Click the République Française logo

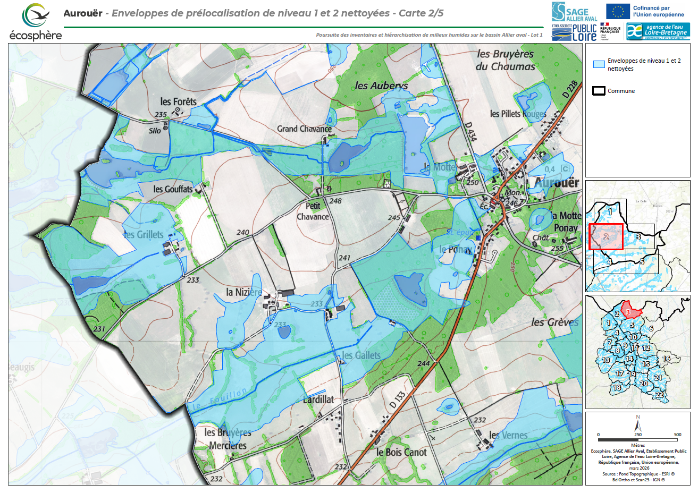[x=610, y=31]
